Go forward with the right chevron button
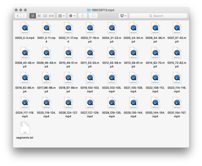 pyautogui.click(x=23, y=16)
